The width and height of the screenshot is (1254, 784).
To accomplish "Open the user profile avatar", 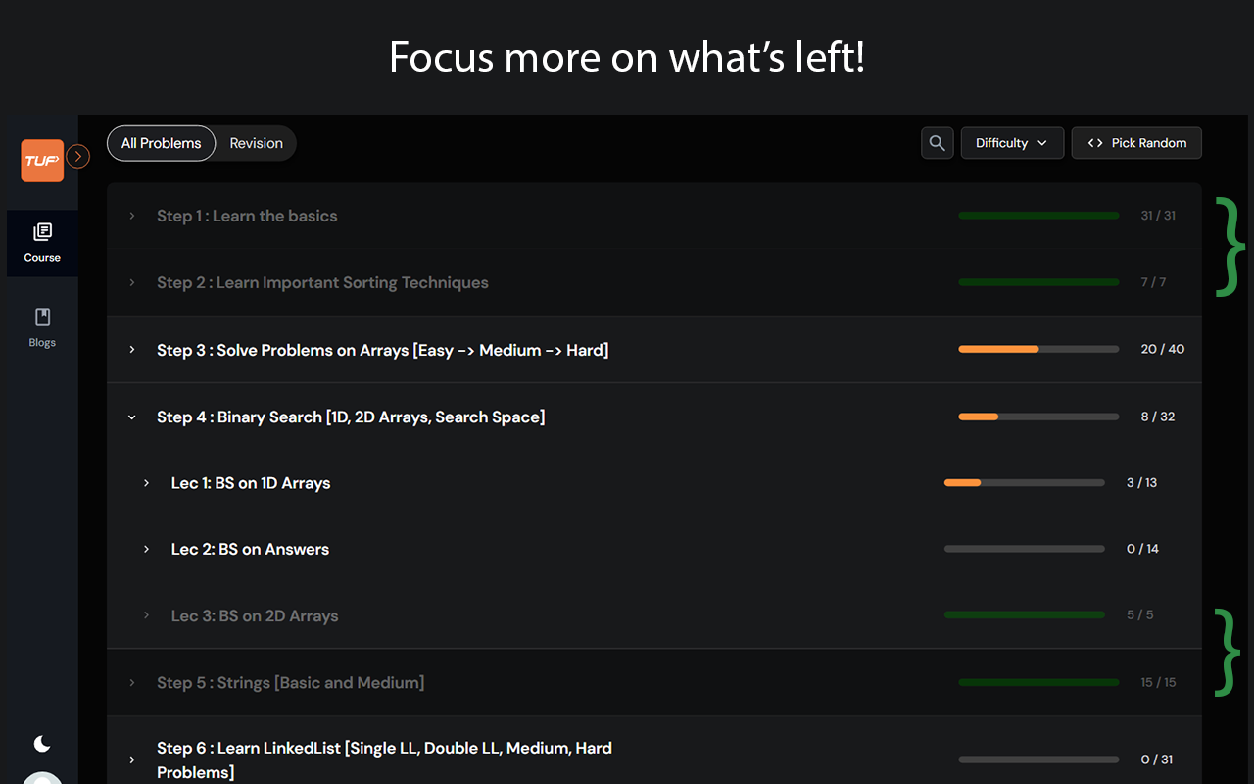I will (x=42, y=778).
